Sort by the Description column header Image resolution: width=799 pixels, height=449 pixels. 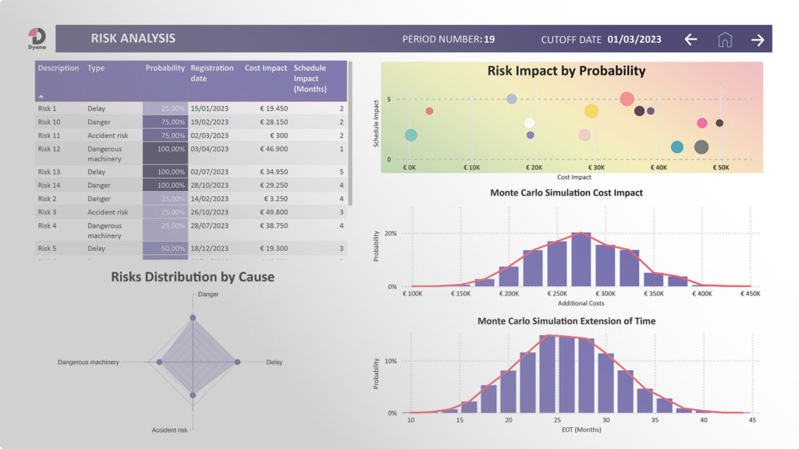point(58,68)
